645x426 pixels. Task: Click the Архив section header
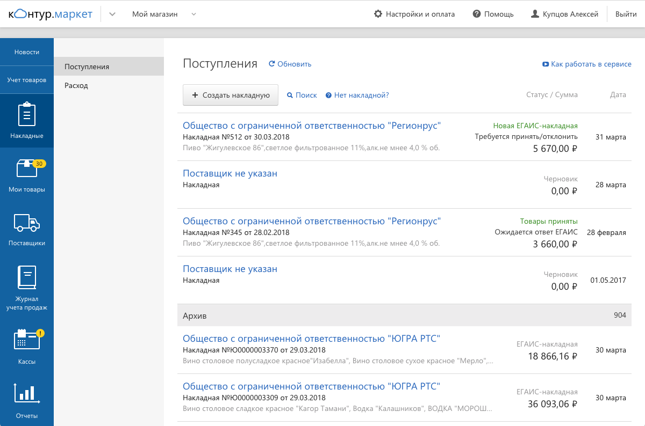click(404, 315)
